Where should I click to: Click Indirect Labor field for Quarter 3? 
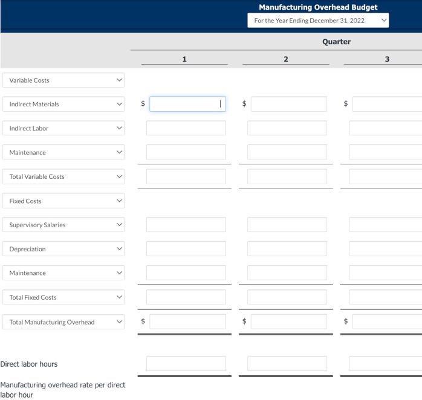point(386,128)
